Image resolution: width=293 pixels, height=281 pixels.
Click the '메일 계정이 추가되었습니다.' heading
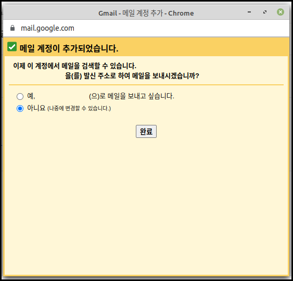tap(69, 48)
